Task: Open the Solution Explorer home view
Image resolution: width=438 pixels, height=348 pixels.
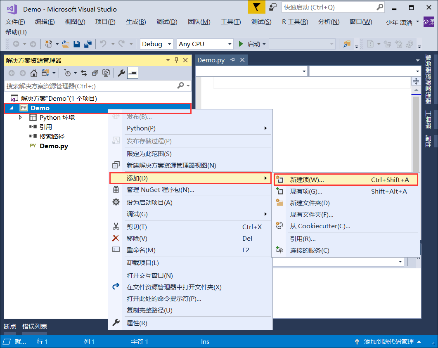Action: [x=33, y=73]
